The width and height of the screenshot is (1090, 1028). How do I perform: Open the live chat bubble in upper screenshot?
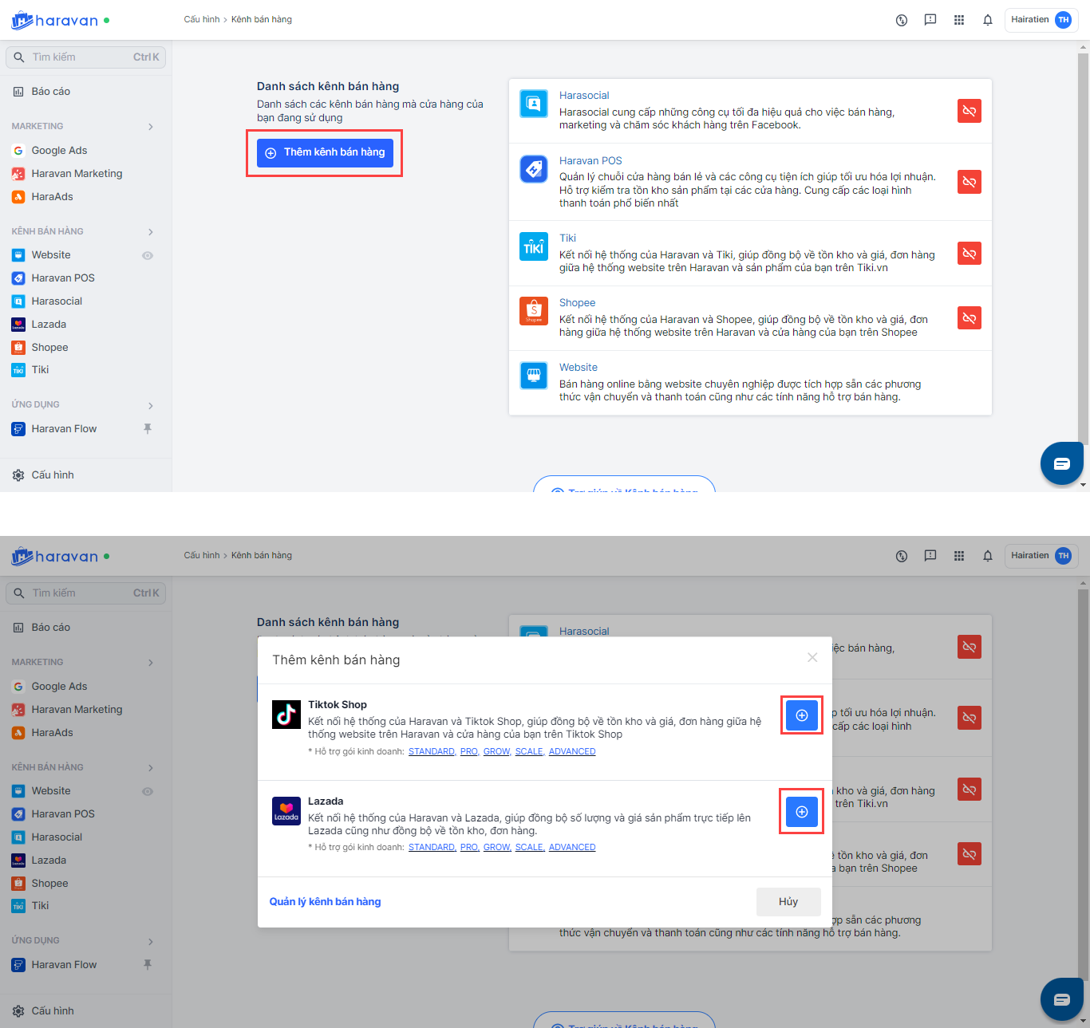1062,463
